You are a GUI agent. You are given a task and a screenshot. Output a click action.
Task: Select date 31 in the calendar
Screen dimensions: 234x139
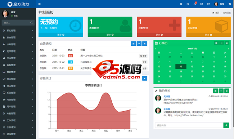[159, 81]
